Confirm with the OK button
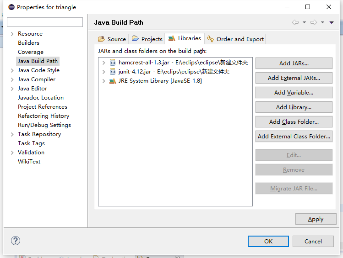Screen dimensions: 343x258 pyautogui.click(x=268, y=241)
